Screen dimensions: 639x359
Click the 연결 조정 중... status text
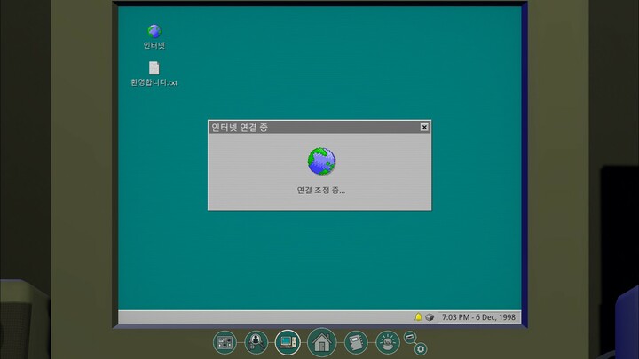(x=320, y=190)
